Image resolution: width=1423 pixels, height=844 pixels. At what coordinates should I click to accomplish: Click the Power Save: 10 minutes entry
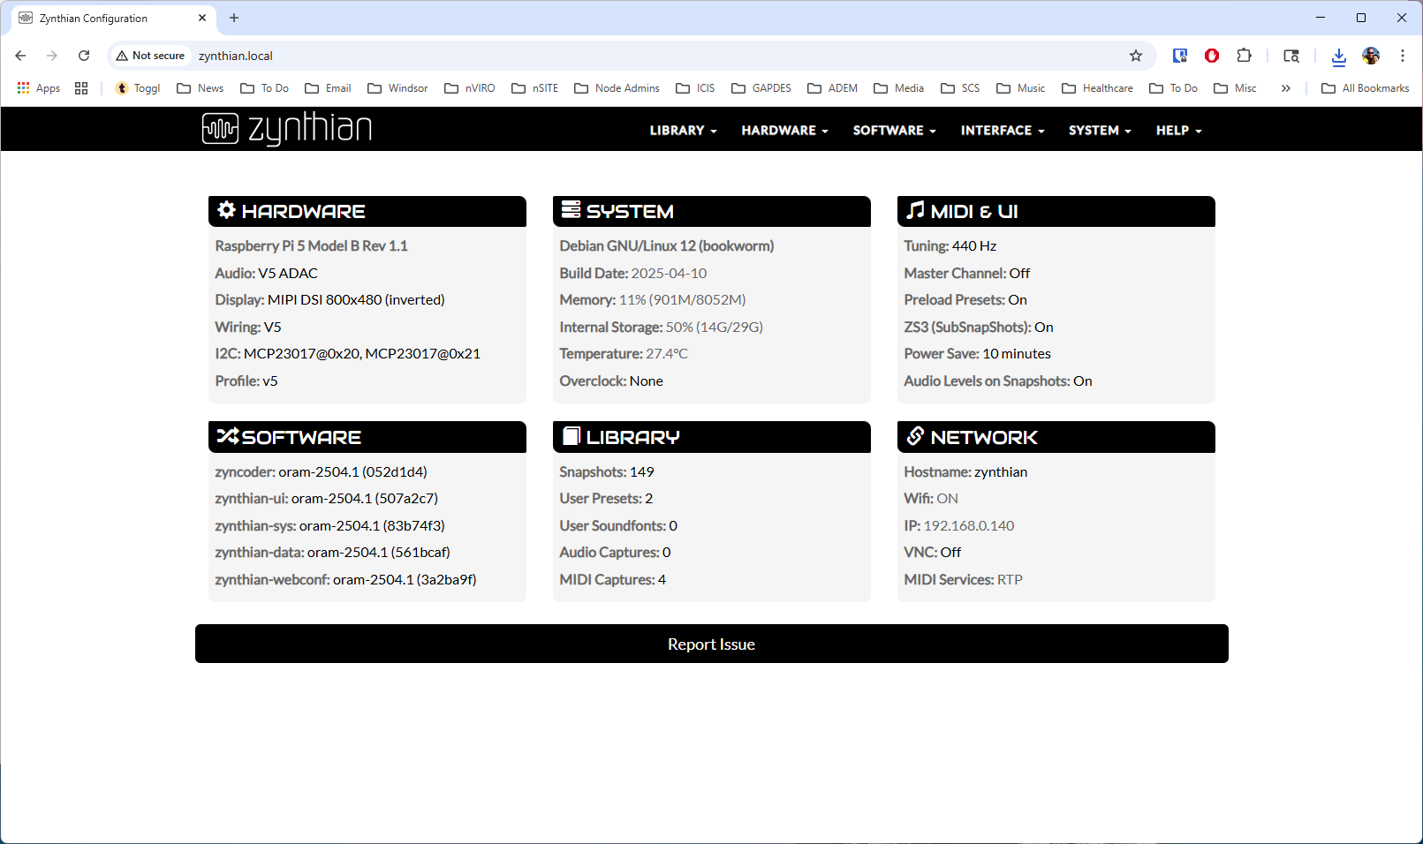(x=977, y=353)
